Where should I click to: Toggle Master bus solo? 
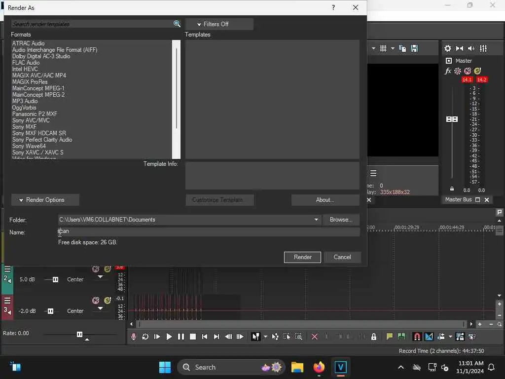pos(477,71)
